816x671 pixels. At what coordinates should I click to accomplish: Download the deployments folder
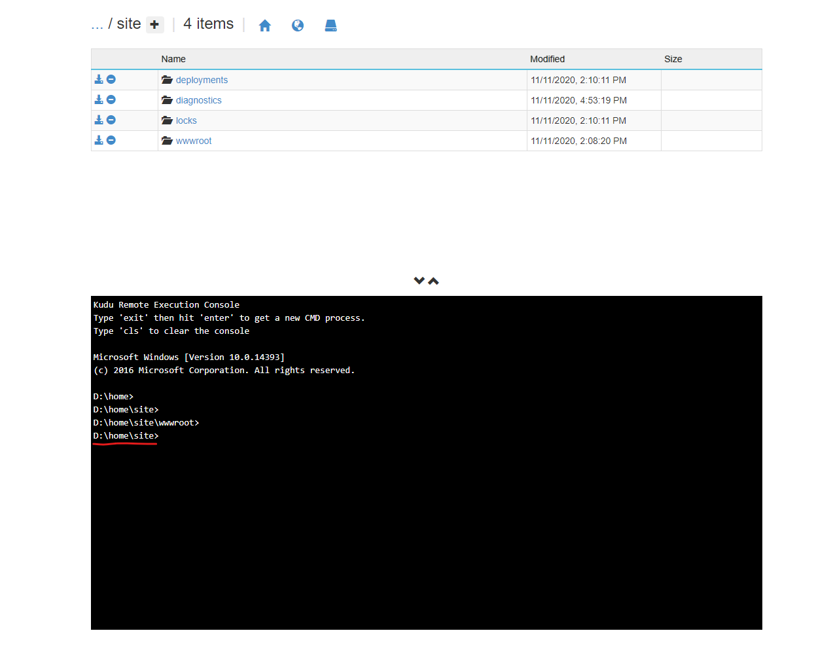(99, 79)
